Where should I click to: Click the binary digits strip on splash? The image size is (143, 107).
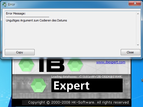pos(32,81)
